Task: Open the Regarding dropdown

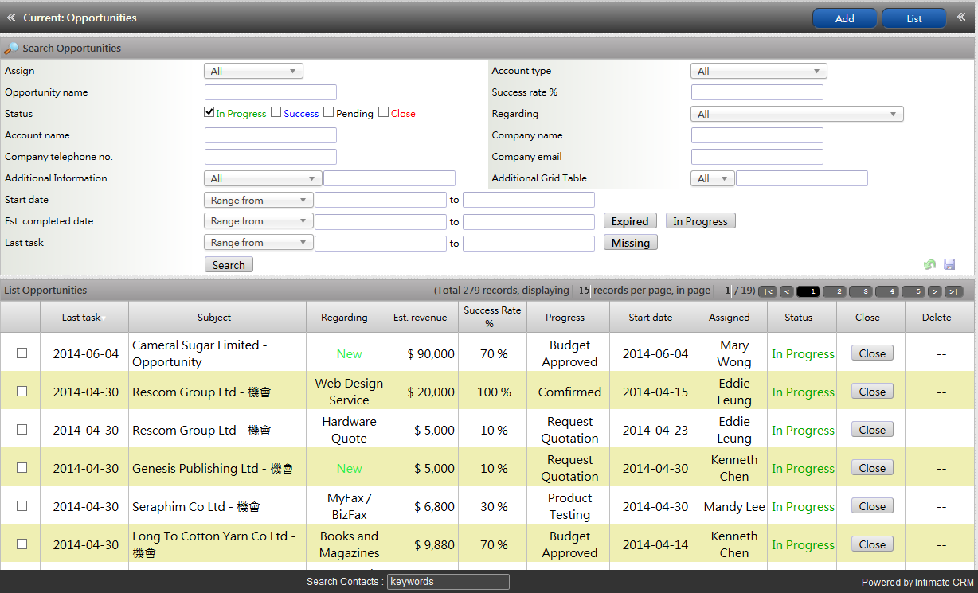Action: pos(796,114)
